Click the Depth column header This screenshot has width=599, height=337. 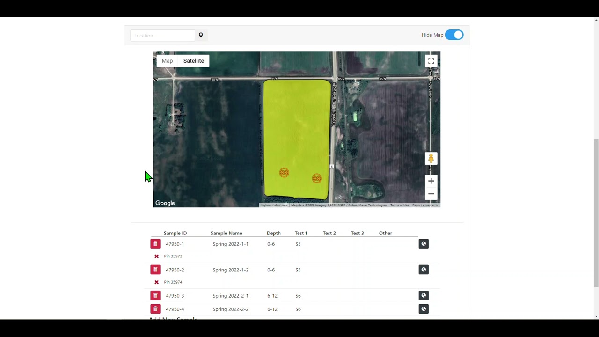(274, 233)
